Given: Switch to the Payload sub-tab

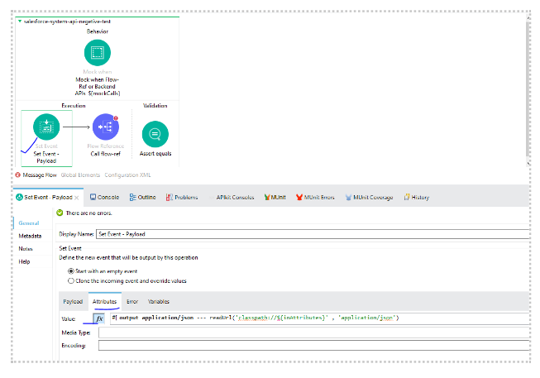Looking at the screenshot, I should pos(73,302).
